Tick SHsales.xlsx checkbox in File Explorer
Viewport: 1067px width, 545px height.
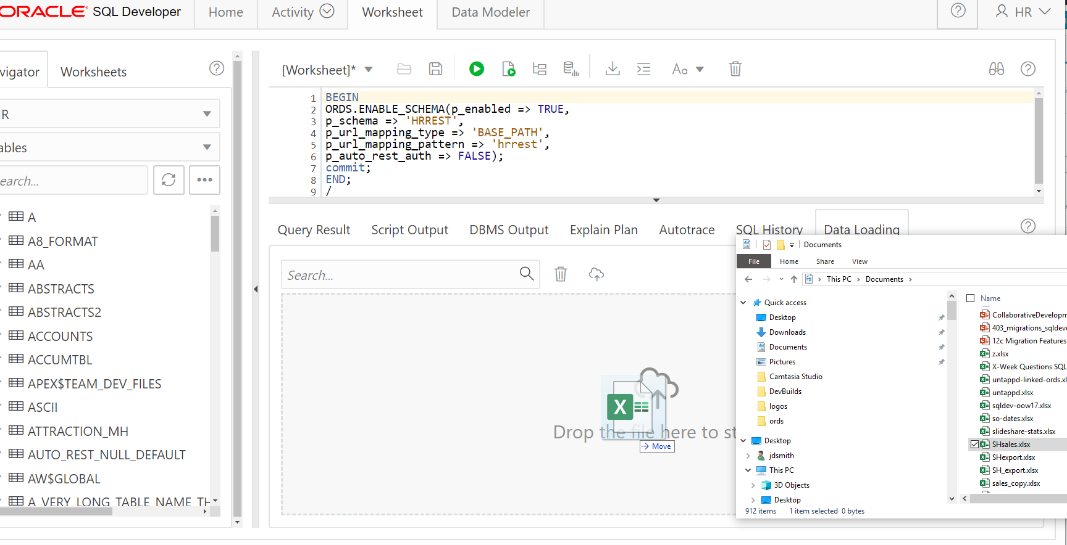(x=974, y=445)
